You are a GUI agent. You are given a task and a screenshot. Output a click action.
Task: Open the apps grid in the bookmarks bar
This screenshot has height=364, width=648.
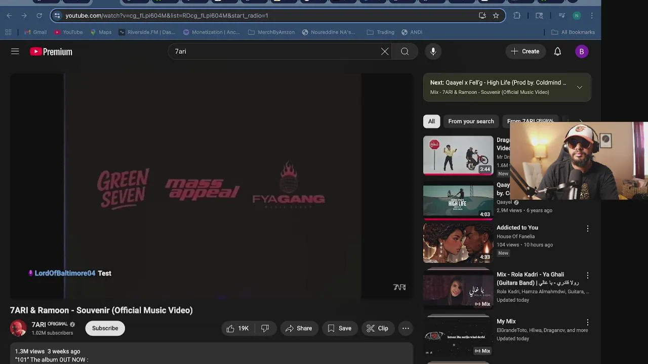(x=8, y=32)
